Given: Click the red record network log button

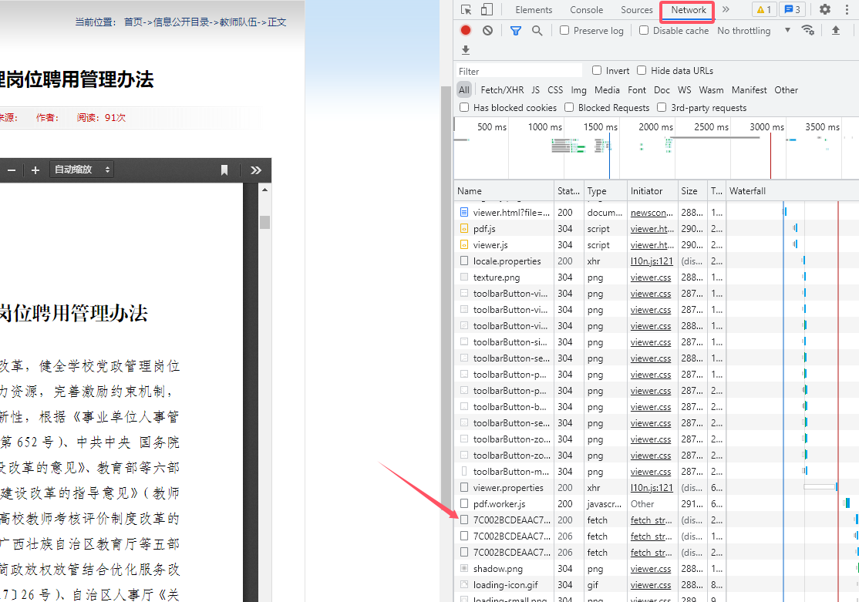Looking at the screenshot, I should [x=466, y=31].
